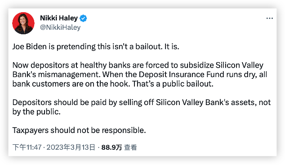Click the phrase Deposit Insurance Fund
Viewport: 285px width, 165px height.
tap(182, 74)
